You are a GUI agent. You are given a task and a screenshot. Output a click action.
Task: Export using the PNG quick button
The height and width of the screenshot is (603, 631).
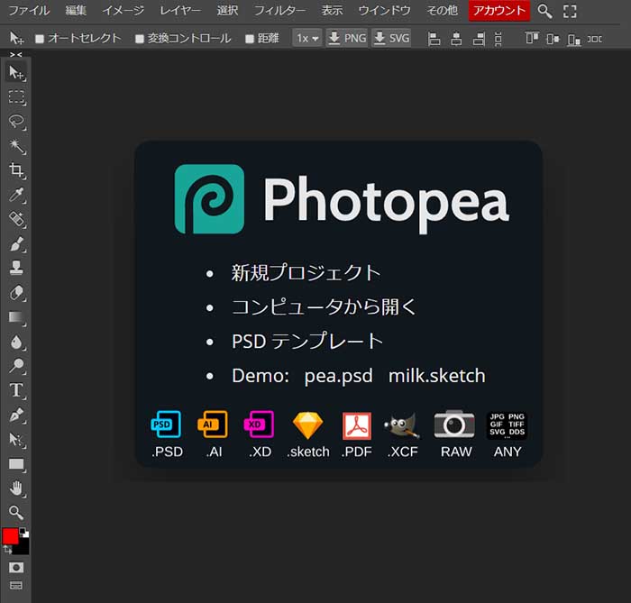point(346,39)
